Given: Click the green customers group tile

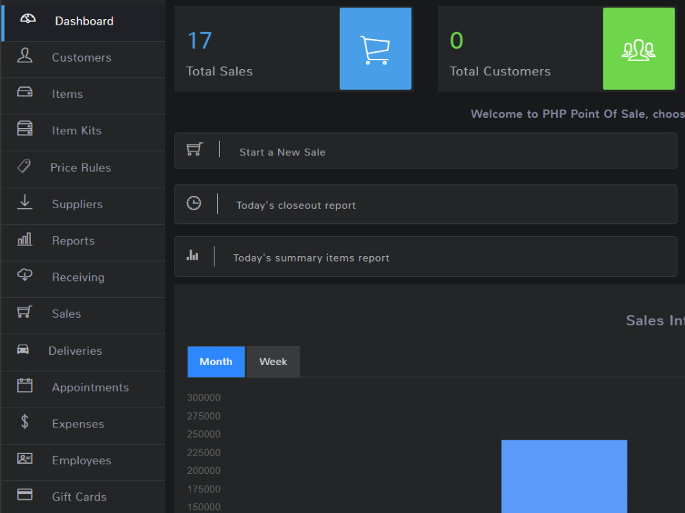Looking at the screenshot, I should click(638, 49).
